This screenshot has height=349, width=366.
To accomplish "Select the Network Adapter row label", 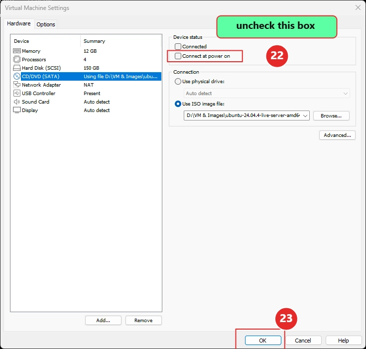I will tap(41, 85).
